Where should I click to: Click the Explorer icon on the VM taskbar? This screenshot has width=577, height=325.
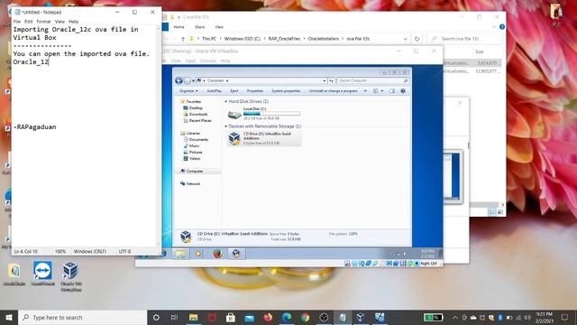pyautogui.click(x=180, y=254)
